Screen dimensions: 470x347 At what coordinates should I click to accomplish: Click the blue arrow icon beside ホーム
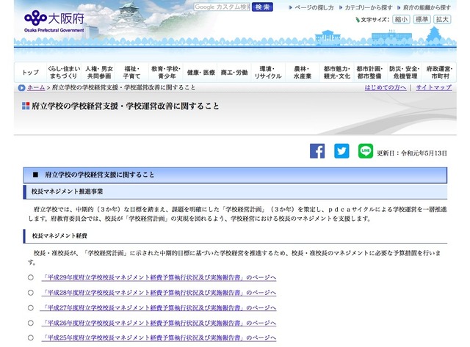tap(21, 88)
